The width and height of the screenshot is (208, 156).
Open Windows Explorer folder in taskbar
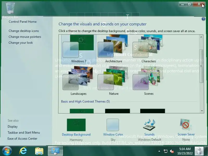point(39,151)
